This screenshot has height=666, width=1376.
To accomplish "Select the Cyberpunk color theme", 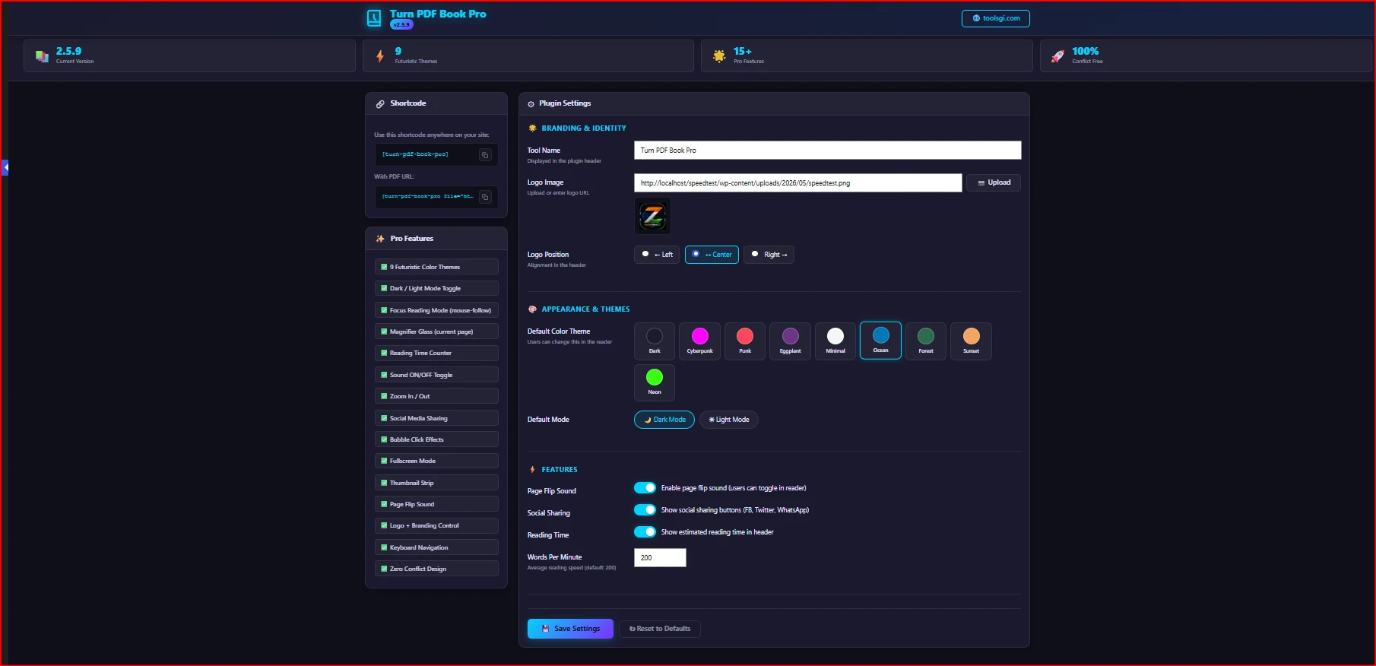I will tap(700, 341).
